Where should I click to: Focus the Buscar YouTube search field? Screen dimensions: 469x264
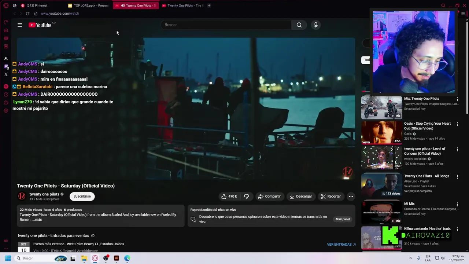pos(226,25)
